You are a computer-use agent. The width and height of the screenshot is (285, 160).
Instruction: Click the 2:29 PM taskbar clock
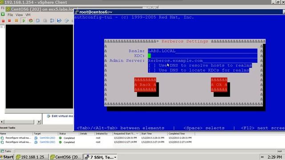tap(274, 157)
